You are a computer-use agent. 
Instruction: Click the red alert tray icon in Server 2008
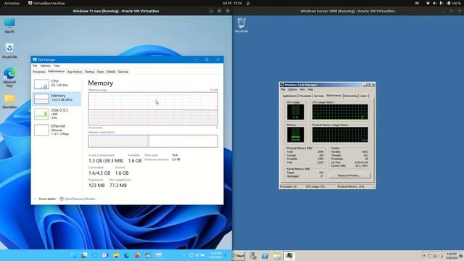pyautogui.click(x=442, y=256)
